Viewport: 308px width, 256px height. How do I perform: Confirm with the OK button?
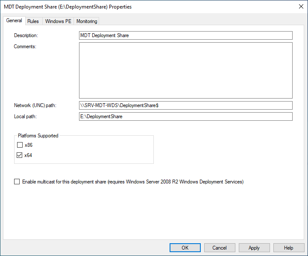(185, 248)
